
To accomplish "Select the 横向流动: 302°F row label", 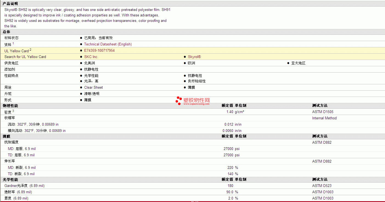I will tap(37, 131).
